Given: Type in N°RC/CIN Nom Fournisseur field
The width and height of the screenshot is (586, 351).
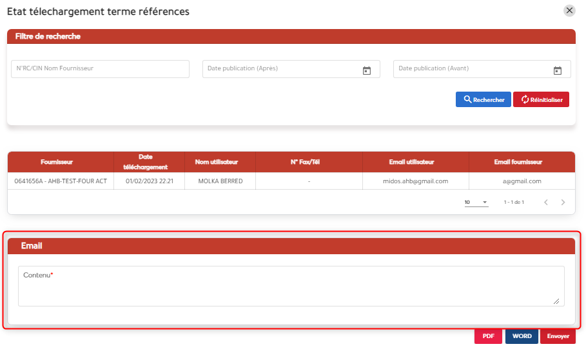Looking at the screenshot, I should point(100,69).
